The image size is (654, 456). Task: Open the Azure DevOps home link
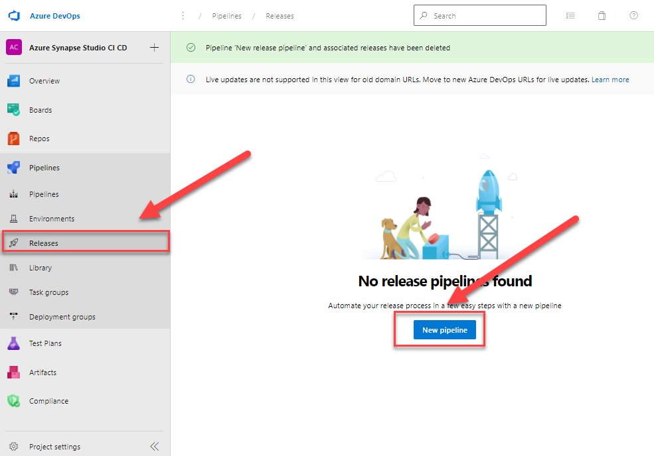pyautogui.click(x=54, y=16)
